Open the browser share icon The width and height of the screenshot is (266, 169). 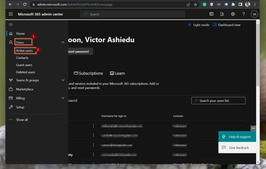(188, 5)
